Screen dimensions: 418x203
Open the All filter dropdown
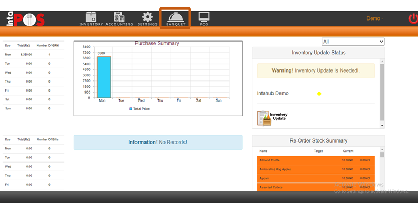click(353, 42)
